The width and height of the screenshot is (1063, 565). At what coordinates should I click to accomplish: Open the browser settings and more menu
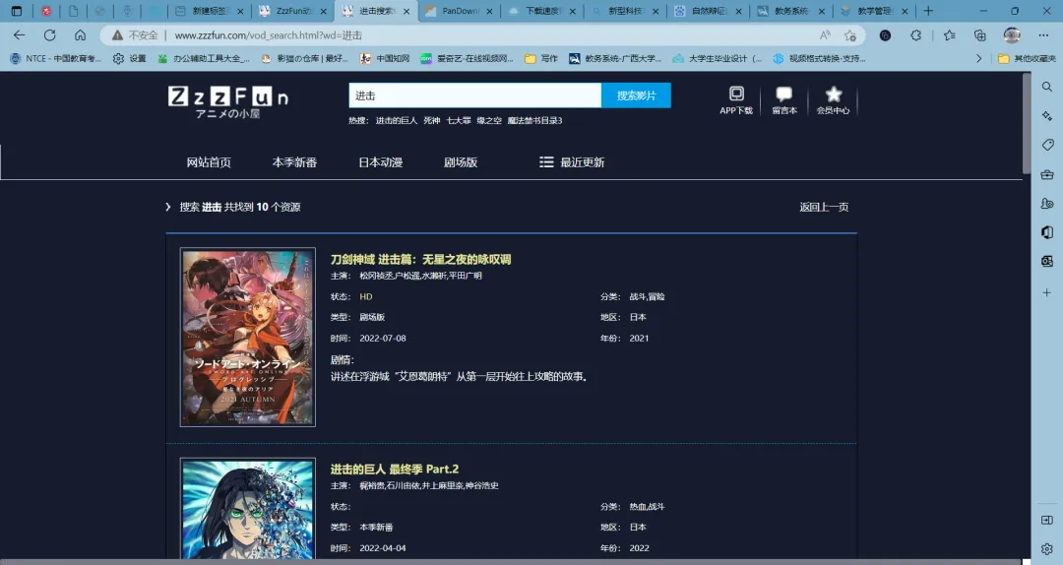[x=1043, y=35]
